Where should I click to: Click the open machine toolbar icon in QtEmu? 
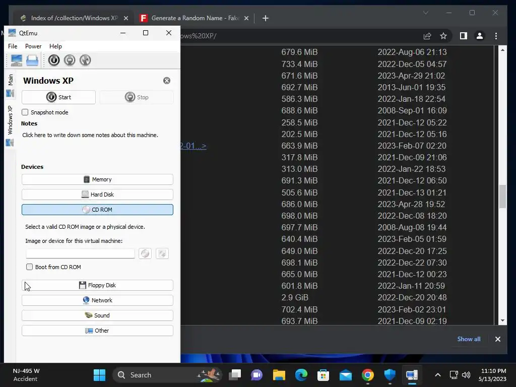point(32,60)
